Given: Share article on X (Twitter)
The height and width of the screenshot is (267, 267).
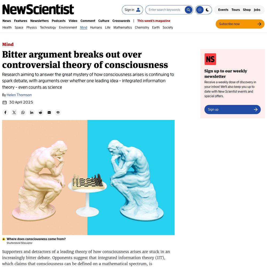Looking at the screenshot, I should coord(14,112).
